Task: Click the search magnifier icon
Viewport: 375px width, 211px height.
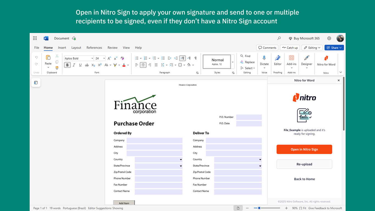Action: (x=279, y=38)
